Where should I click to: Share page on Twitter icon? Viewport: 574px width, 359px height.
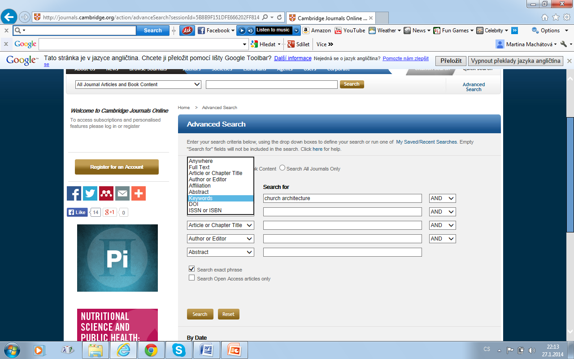[90, 193]
